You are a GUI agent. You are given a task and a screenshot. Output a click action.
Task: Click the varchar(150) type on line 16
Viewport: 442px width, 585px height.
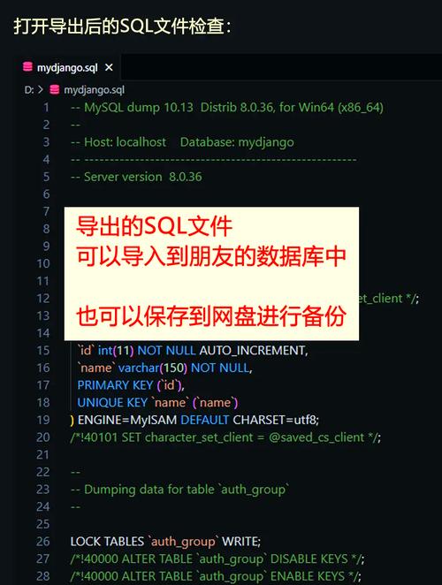click(153, 368)
